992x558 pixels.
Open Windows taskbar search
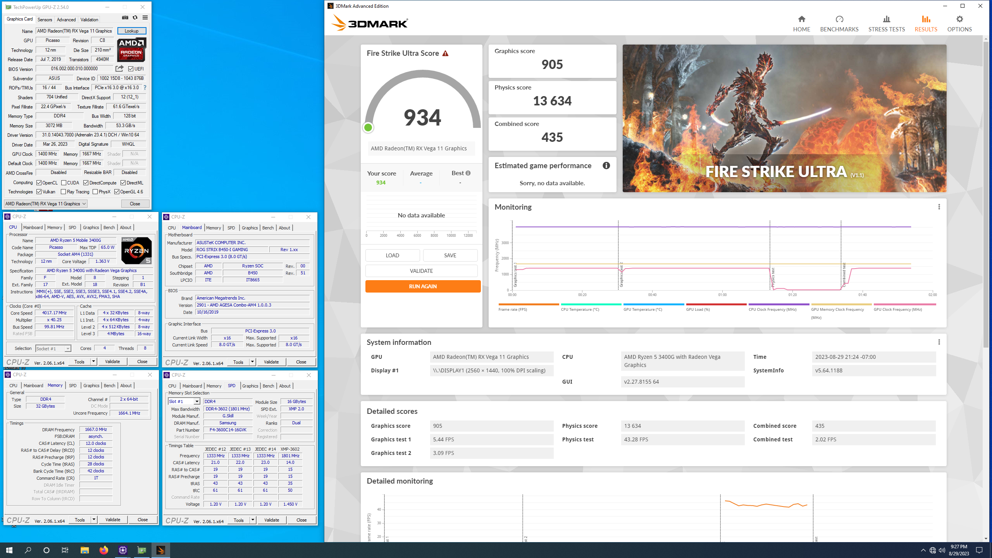point(28,550)
